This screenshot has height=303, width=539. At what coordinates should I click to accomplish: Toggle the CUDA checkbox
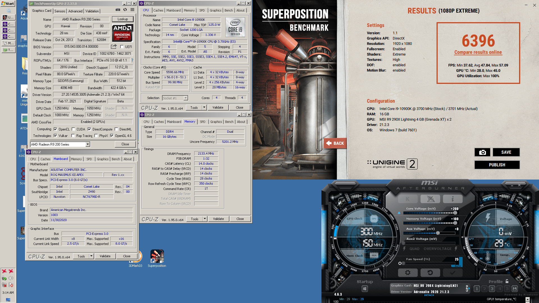tap(73, 129)
